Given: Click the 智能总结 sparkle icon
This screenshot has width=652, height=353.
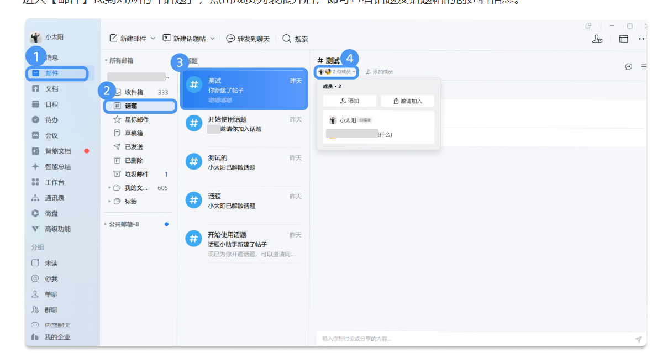Looking at the screenshot, I should pos(35,167).
